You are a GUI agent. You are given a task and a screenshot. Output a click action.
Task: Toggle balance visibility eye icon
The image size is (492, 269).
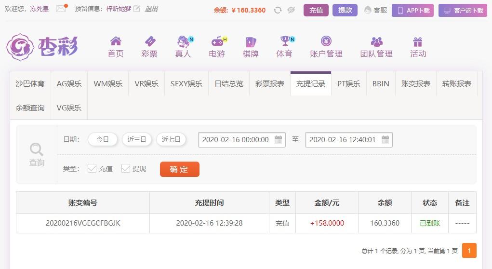(291, 10)
